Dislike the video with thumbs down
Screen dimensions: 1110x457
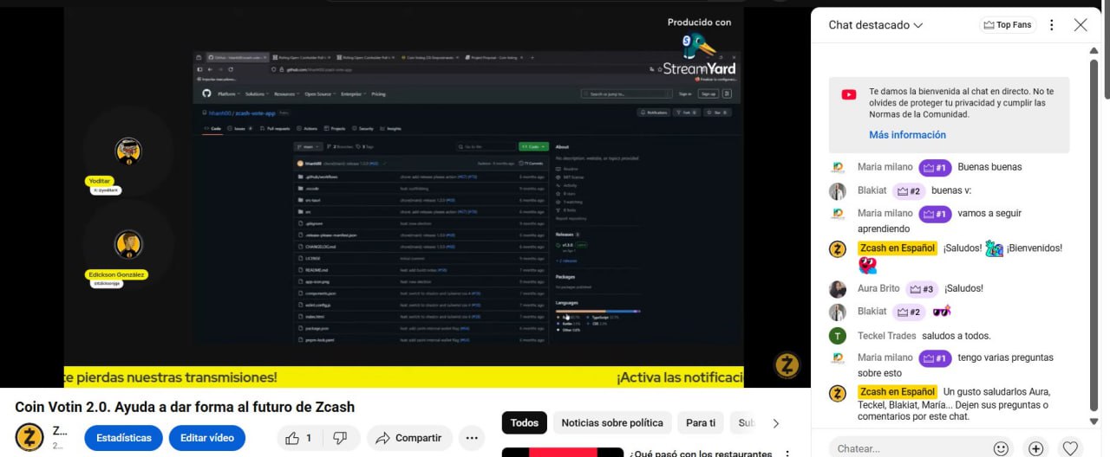[340, 438]
